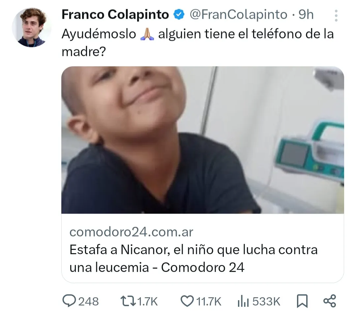
Task: Click the 248 replies count
Action: click(x=89, y=302)
